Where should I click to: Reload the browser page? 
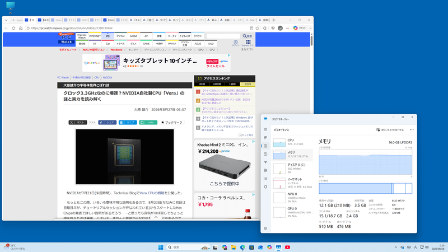(x=13, y=28)
